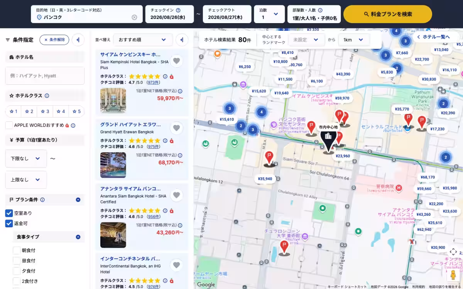The width and height of the screenshot is (463, 289).
Task: Select 2-star hotel class filter
Action: click(29, 111)
